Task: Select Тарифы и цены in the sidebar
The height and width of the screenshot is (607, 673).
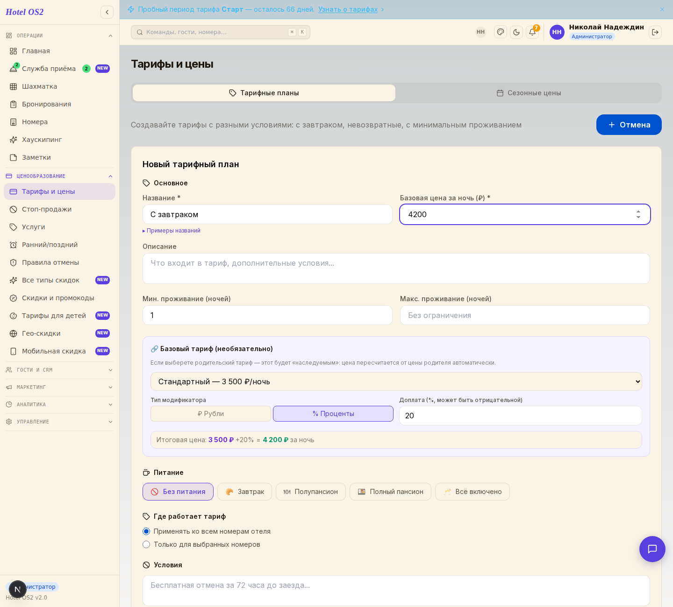Action: (x=59, y=191)
